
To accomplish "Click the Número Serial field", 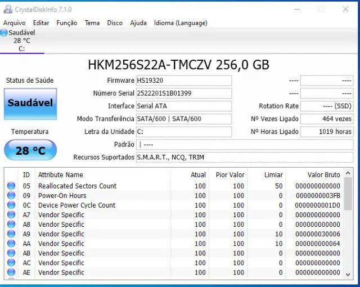I will (x=184, y=93).
